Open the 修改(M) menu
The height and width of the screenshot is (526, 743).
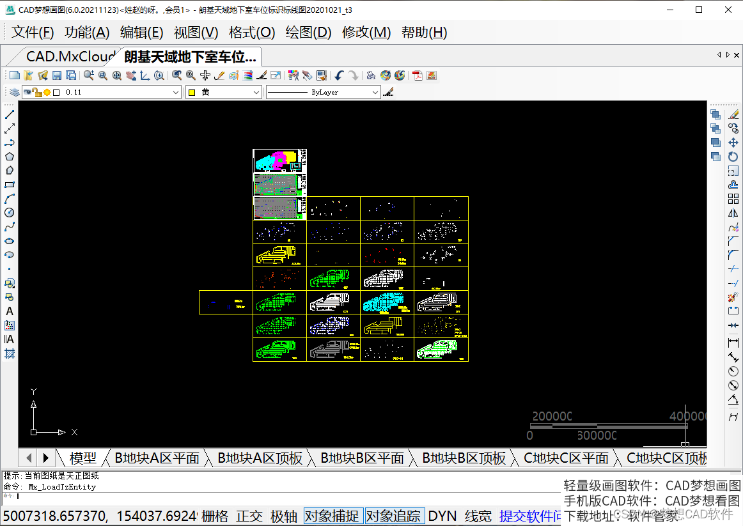(x=366, y=32)
